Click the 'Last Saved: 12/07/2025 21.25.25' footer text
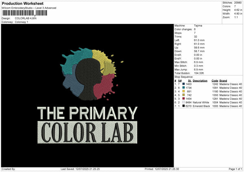Image resolution: width=244 pixels, height=172 pixels. (x=80, y=169)
